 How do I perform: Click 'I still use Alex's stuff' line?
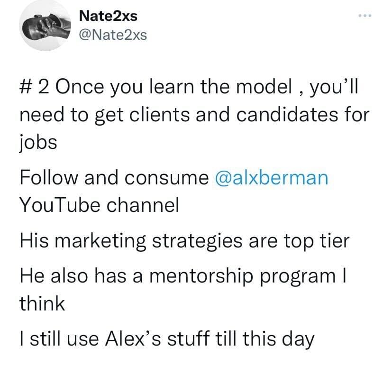(x=114, y=338)
